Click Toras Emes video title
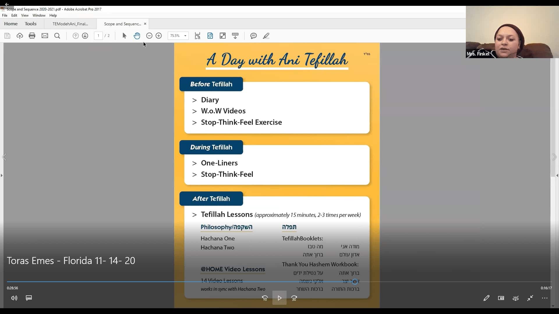Image resolution: width=559 pixels, height=314 pixels. pyautogui.click(x=71, y=261)
